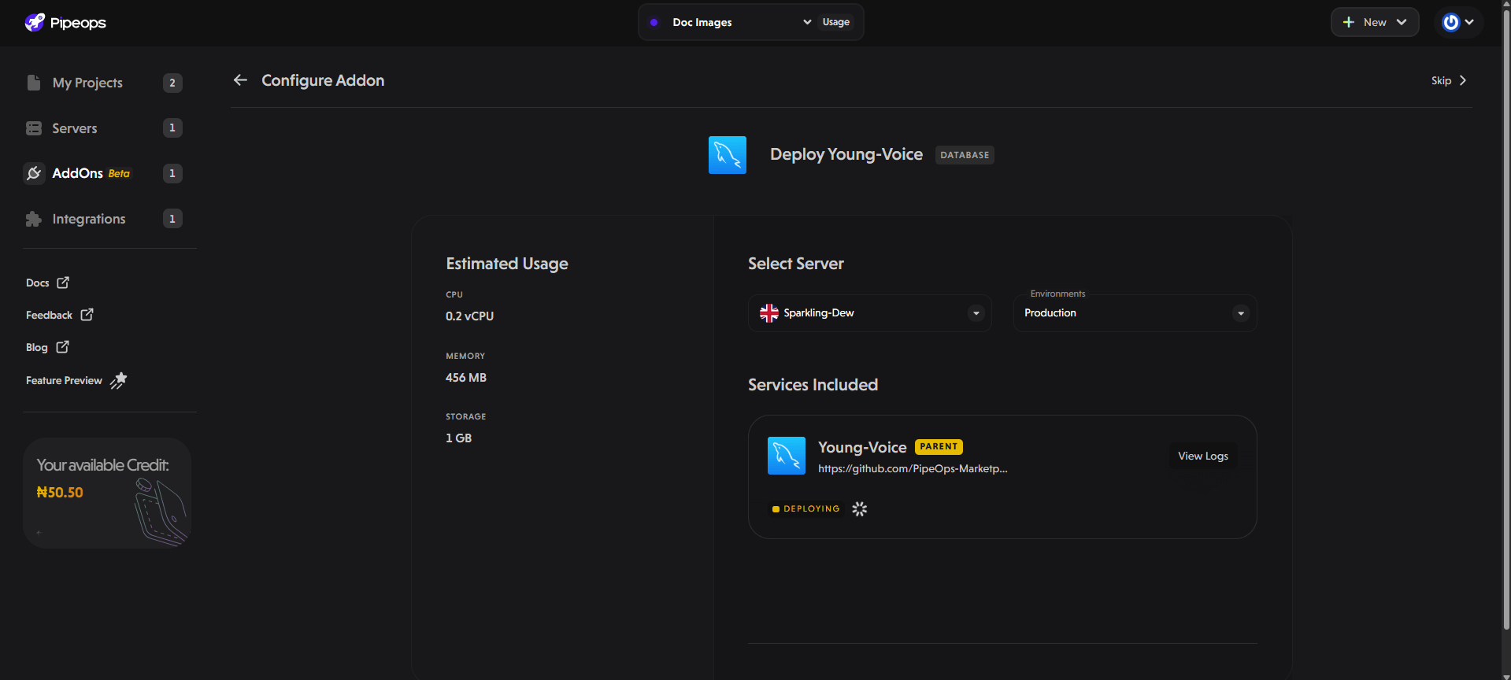Open the Feedback link

49,315
